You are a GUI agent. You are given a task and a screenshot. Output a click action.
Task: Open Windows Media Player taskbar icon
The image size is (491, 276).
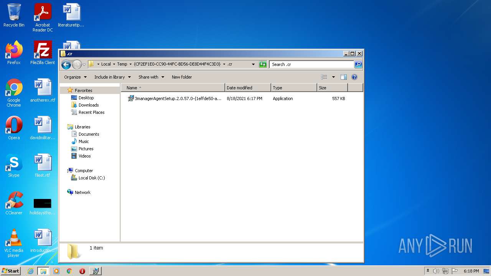[56, 271]
